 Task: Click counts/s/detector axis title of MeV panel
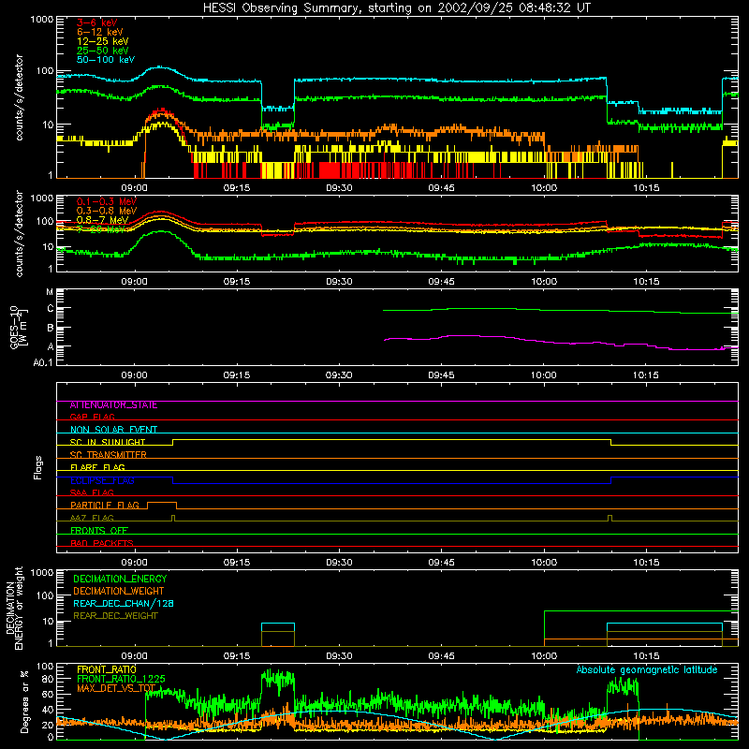point(19,234)
